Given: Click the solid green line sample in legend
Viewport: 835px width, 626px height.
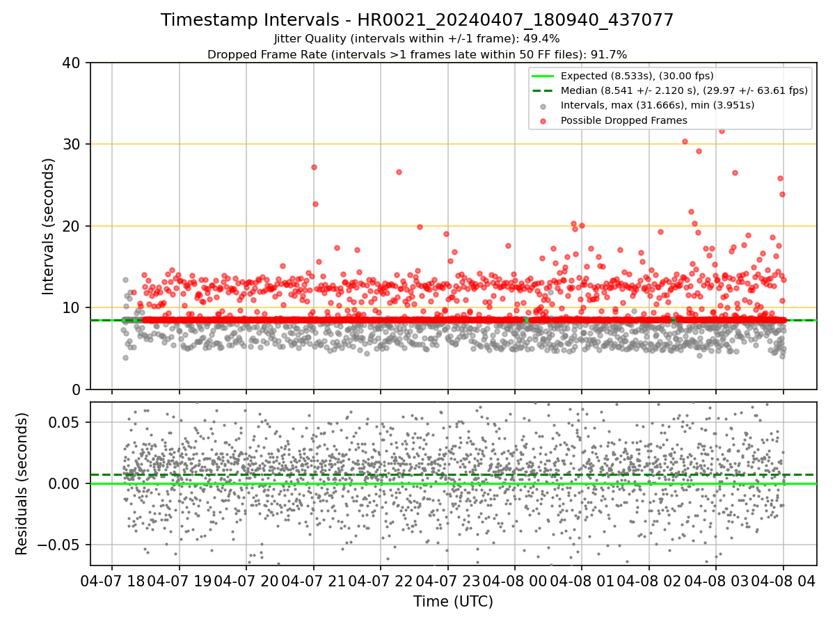Looking at the screenshot, I should (543, 76).
